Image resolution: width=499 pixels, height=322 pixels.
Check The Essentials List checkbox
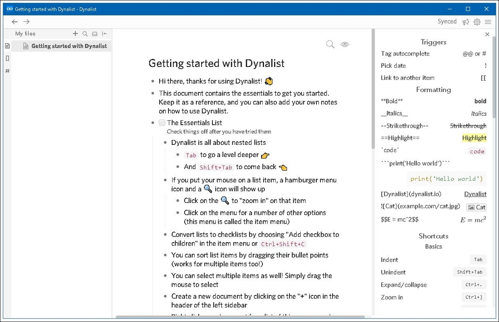click(162, 123)
